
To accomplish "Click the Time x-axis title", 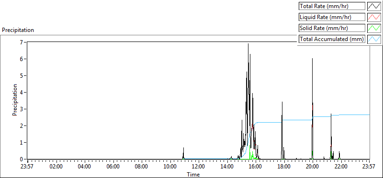I will tap(193, 174).
